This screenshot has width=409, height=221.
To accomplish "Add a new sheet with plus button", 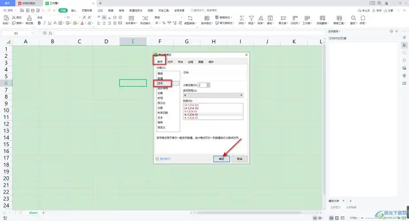I will [43, 213].
